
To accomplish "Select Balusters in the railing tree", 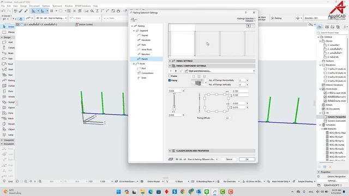I will 146,54.
